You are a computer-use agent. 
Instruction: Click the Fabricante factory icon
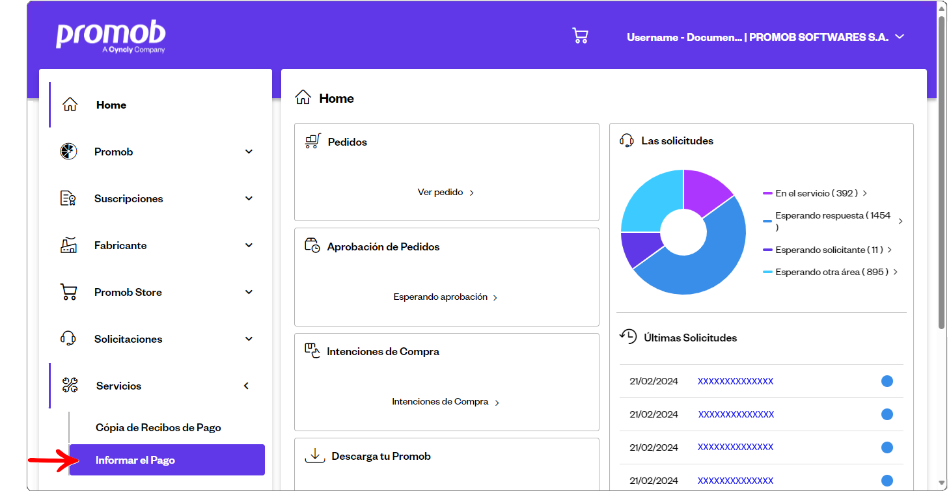(x=68, y=245)
